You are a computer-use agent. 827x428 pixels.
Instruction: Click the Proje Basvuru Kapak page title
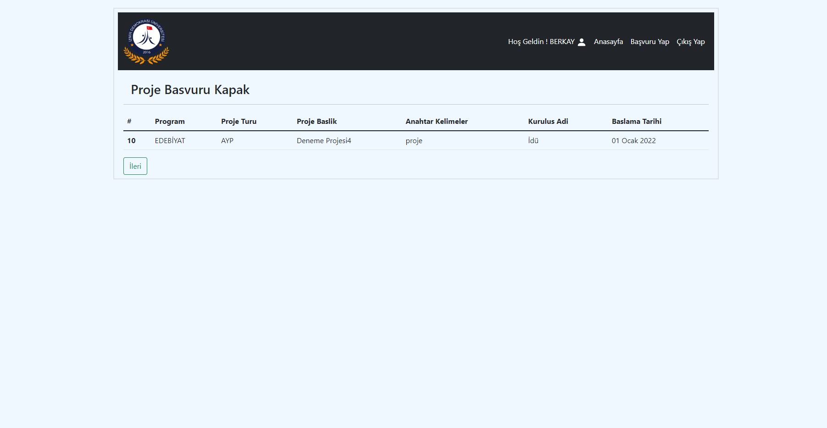pyautogui.click(x=190, y=89)
